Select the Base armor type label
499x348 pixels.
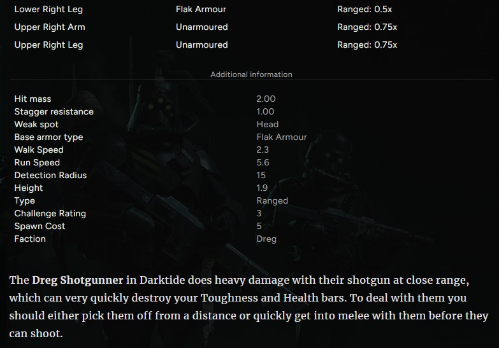coord(48,137)
